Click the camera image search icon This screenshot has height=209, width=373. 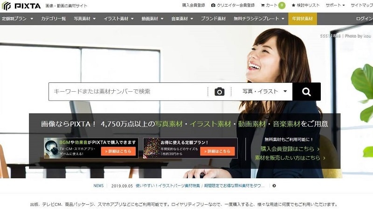(x=219, y=92)
